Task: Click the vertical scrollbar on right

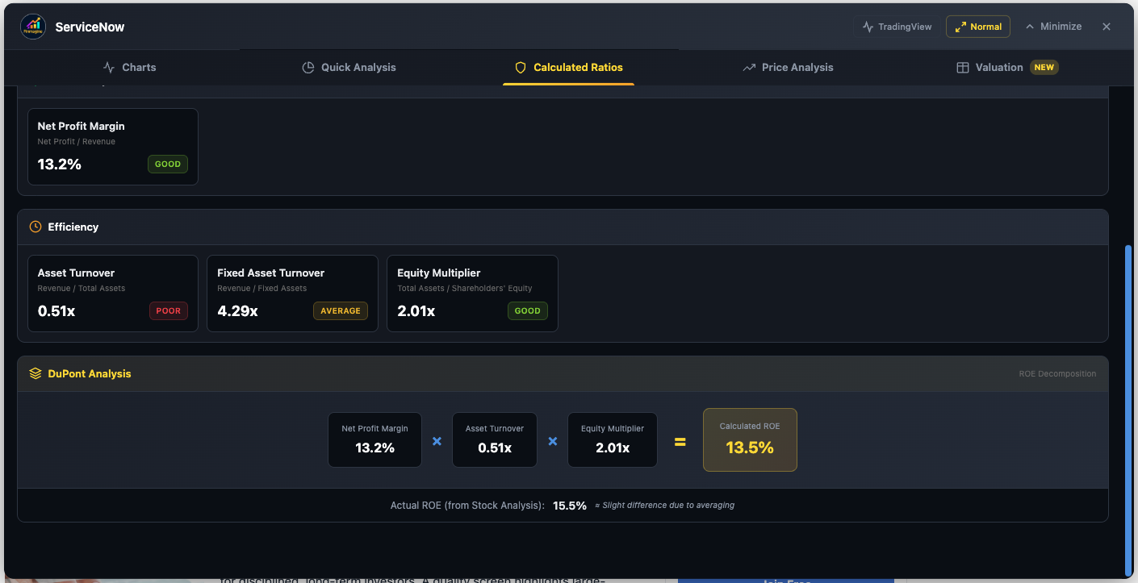Action: tap(1128, 403)
